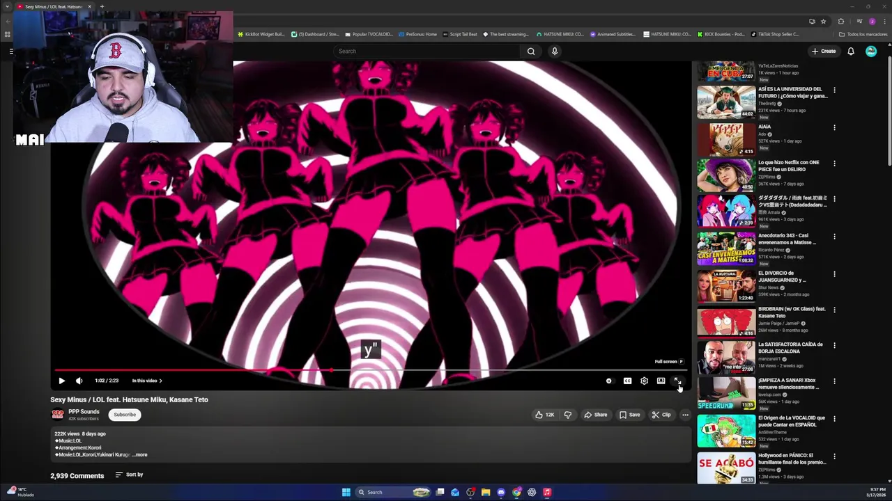This screenshot has width=892, height=501.
Task: Open 'BIRDBRAIN (w/ OK Glass)' thumbnail
Action: tap(726, 321)
